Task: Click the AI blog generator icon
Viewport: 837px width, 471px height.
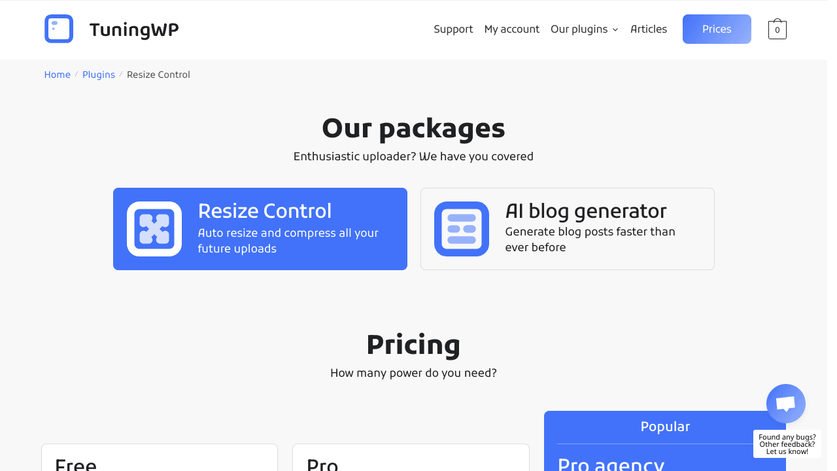Action: click(462, 229)
